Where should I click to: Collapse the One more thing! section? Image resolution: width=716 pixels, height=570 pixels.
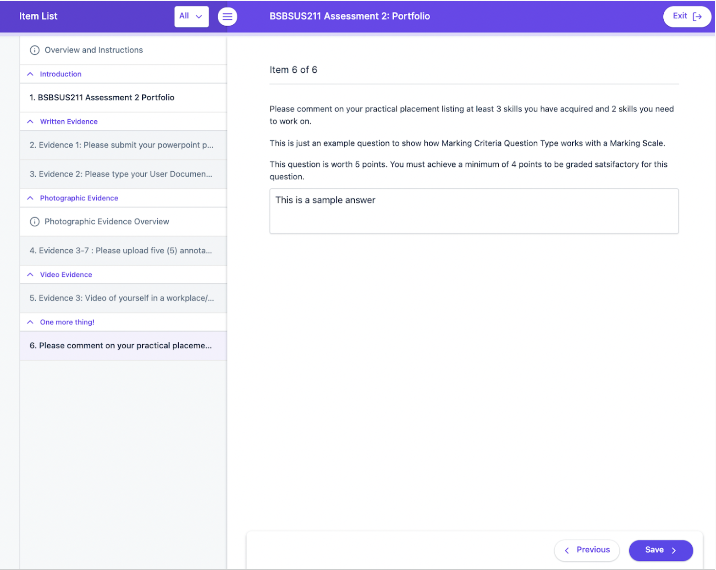tap(30, 322)
